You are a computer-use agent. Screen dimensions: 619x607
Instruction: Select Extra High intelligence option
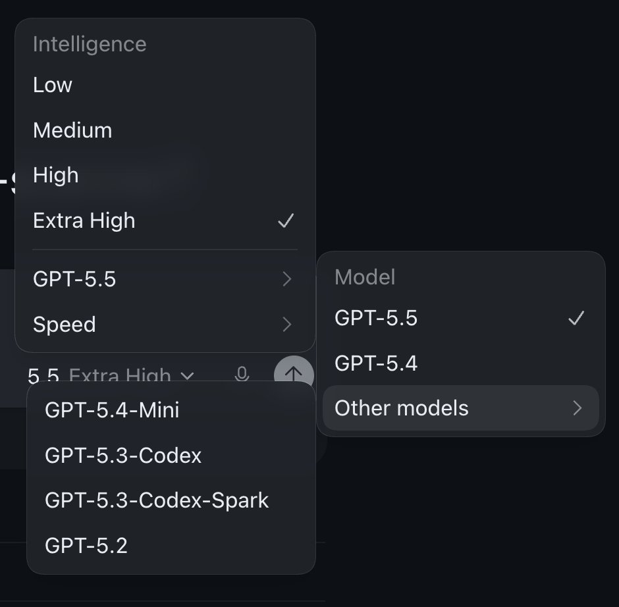tap(165, 221)
